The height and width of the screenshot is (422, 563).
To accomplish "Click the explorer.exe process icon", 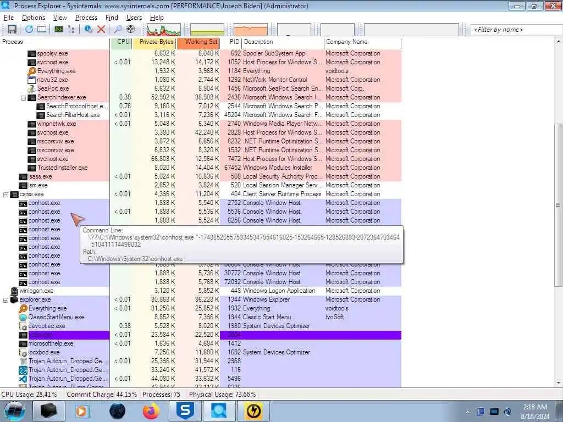I will coord(14,299).
